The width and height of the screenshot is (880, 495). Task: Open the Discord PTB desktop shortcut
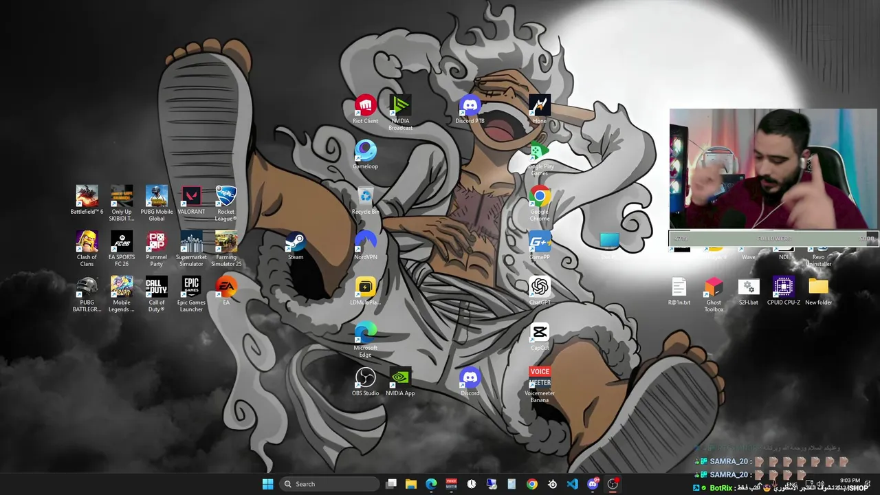(x=470, y=109)
